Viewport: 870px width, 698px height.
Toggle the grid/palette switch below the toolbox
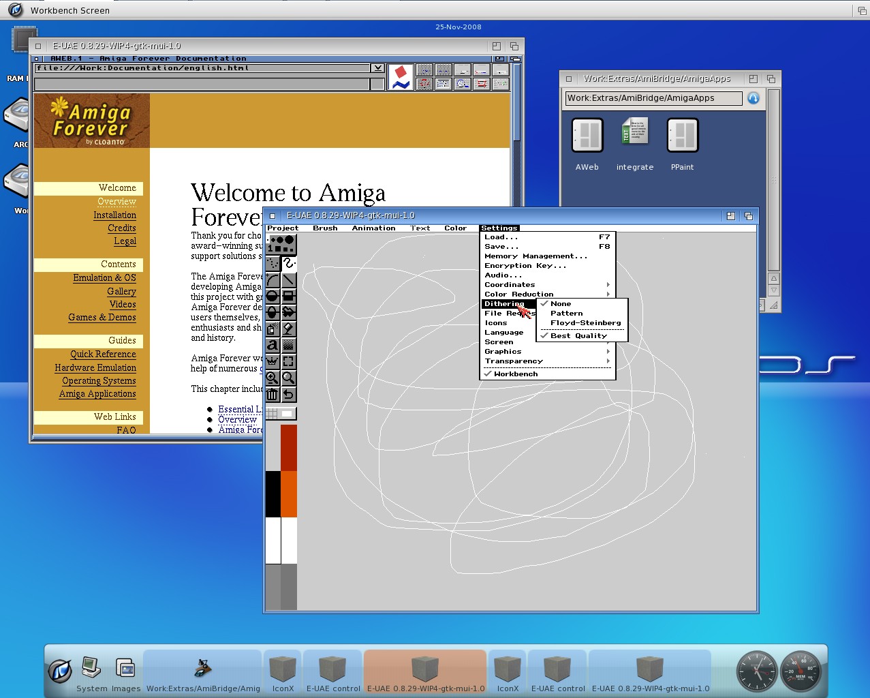pyautogui.click(x=281, y=413)
